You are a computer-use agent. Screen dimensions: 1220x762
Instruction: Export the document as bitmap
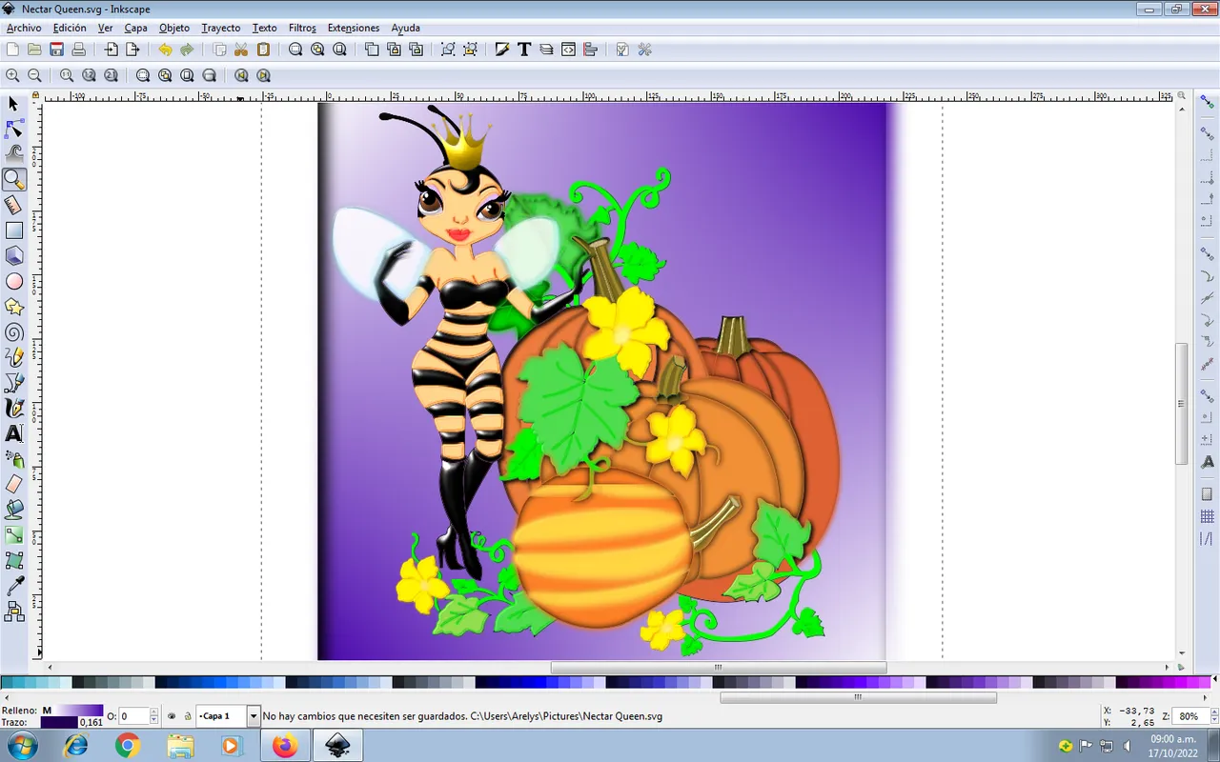tap(133, 50)
